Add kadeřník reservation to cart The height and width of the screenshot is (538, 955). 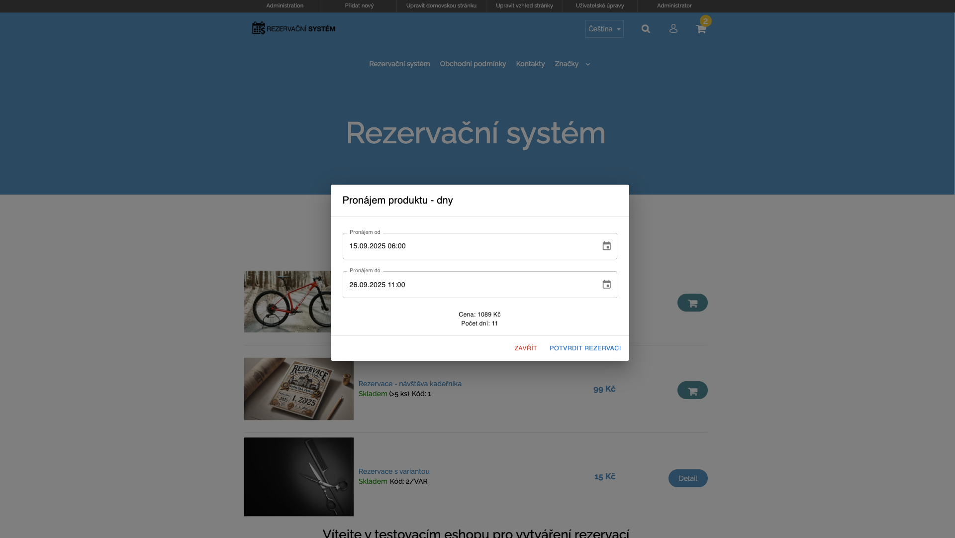692,391
